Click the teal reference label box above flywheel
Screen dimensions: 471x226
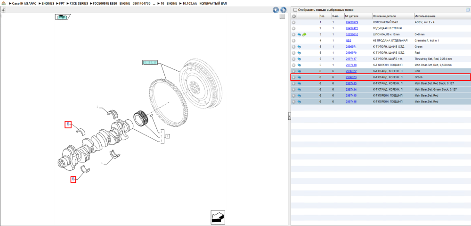coord(150,63)
